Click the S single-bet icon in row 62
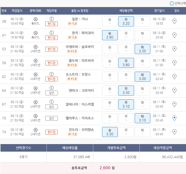This screenshot has height=174, width=186. (x=52, y=74)
